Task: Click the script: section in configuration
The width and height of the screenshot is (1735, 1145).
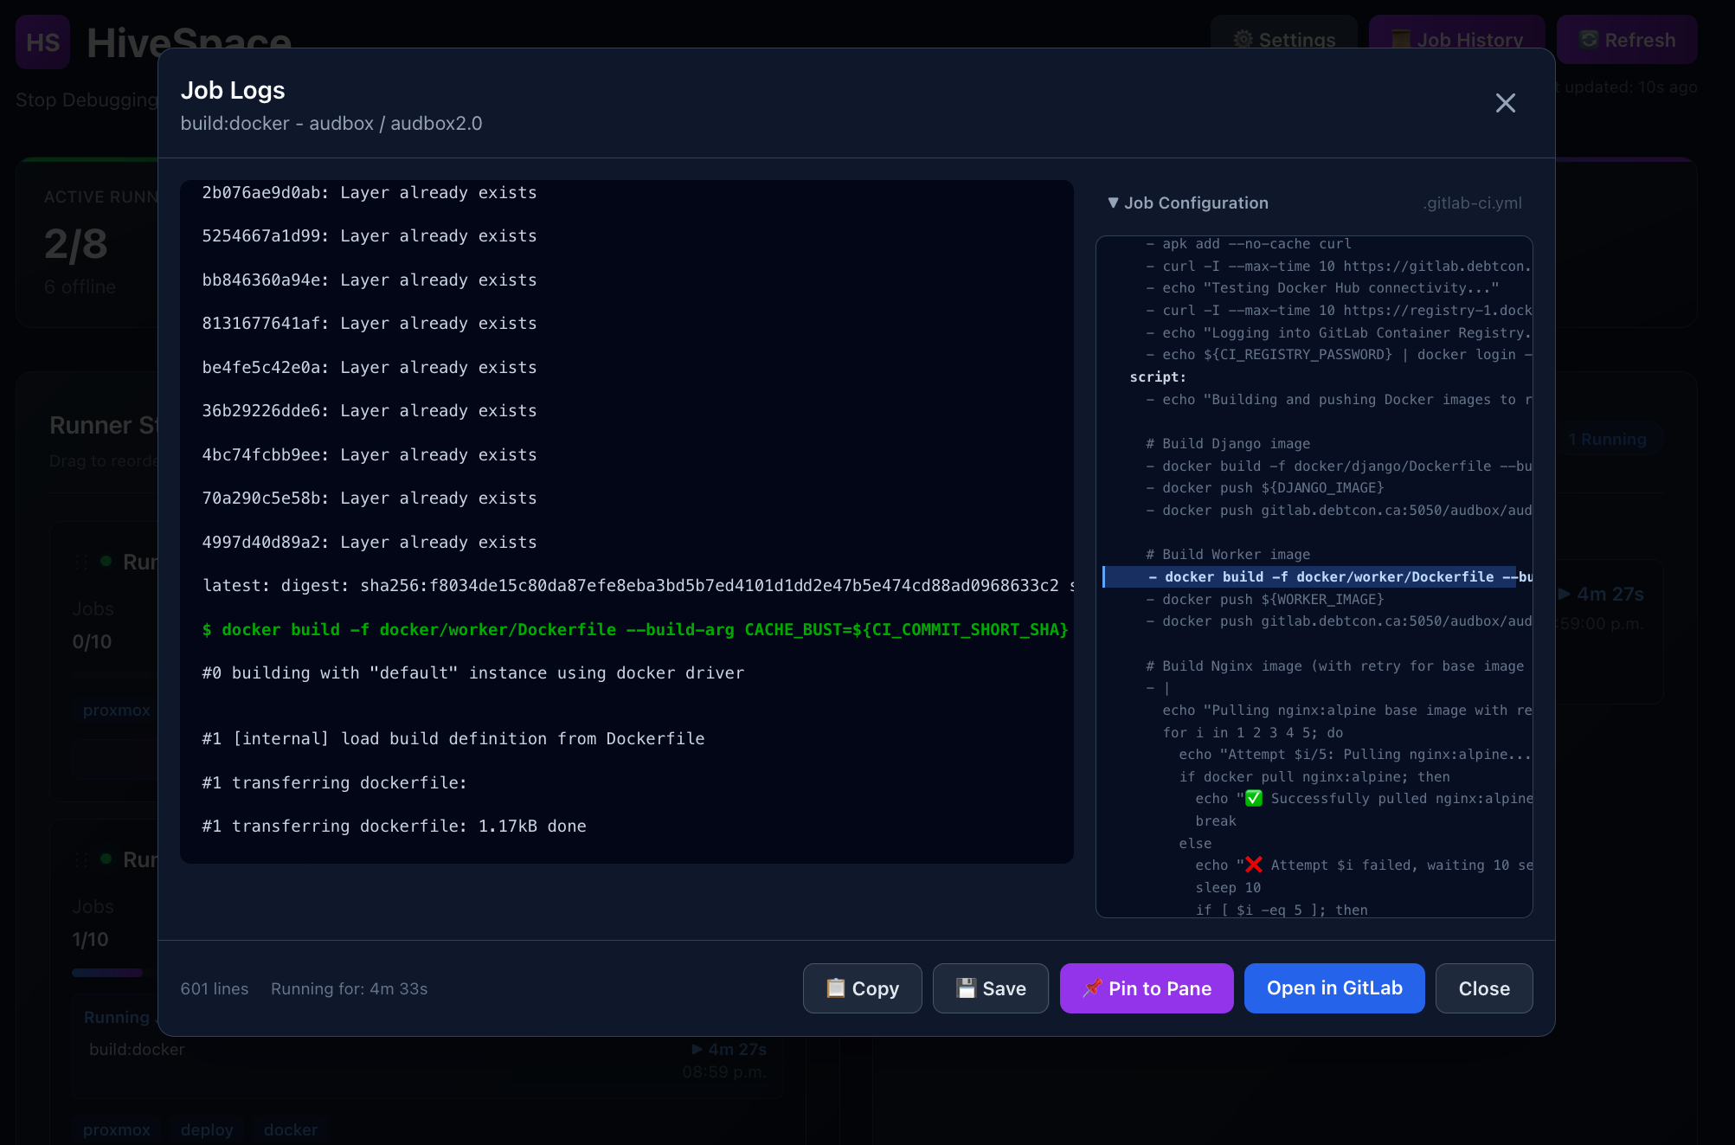Action: coord(1157,376)
